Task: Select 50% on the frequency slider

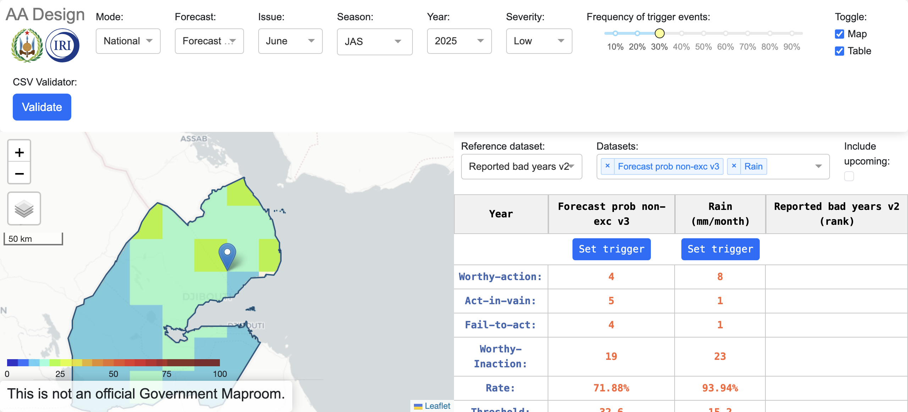Action: click(704, 33)
